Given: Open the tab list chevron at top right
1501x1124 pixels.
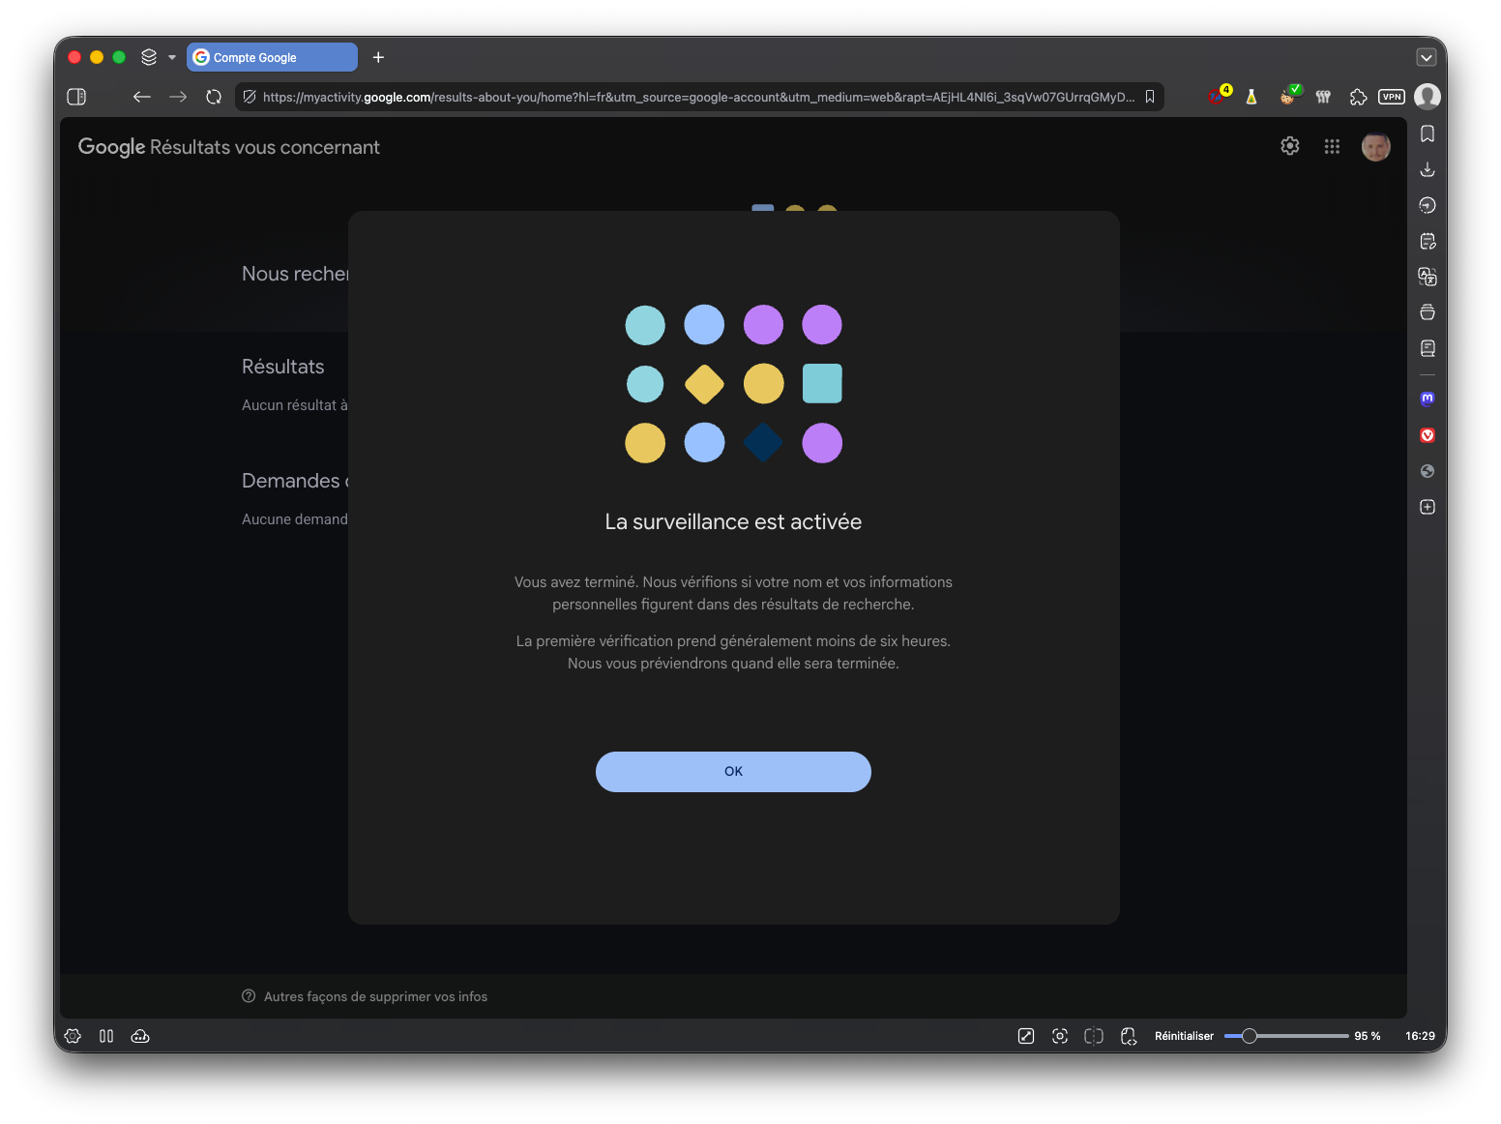Looking at the screenshot, I should (x=1427, y=57).
